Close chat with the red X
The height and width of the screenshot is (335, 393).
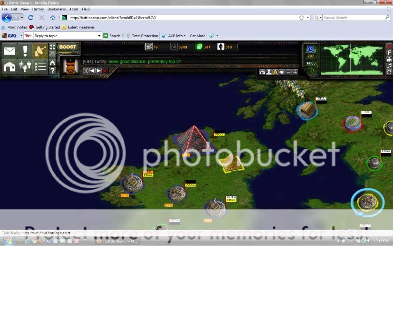click(x=105, y=71)
